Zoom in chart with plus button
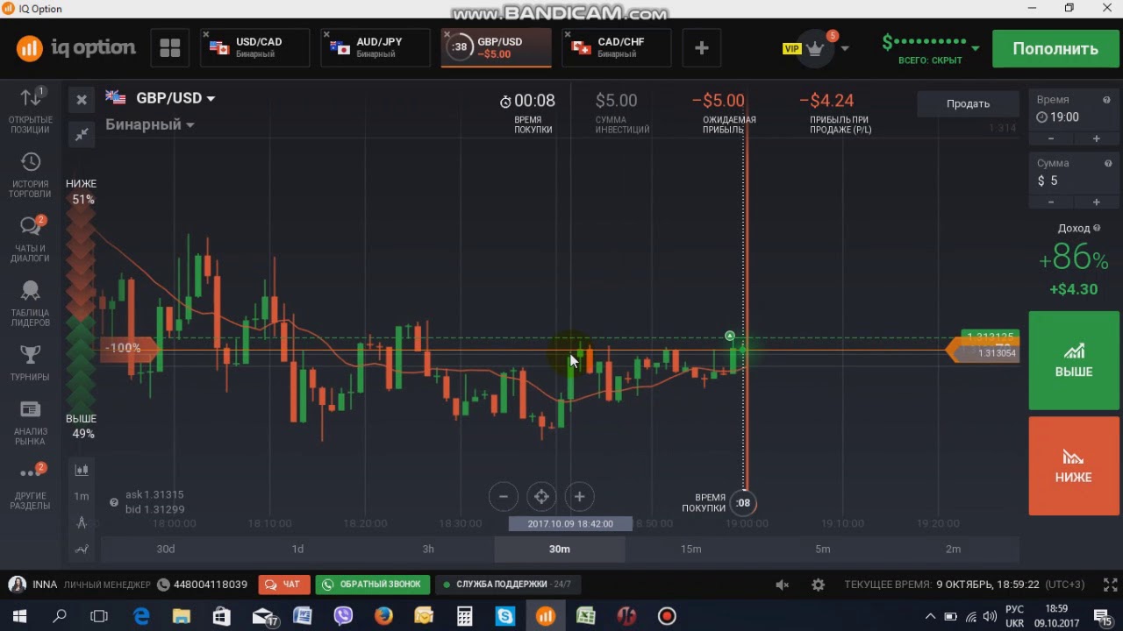Image resolution: width=1123 pixels, height=631 pixels. [x=579, y=497]
